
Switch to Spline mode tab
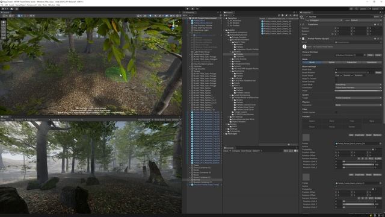331,62
